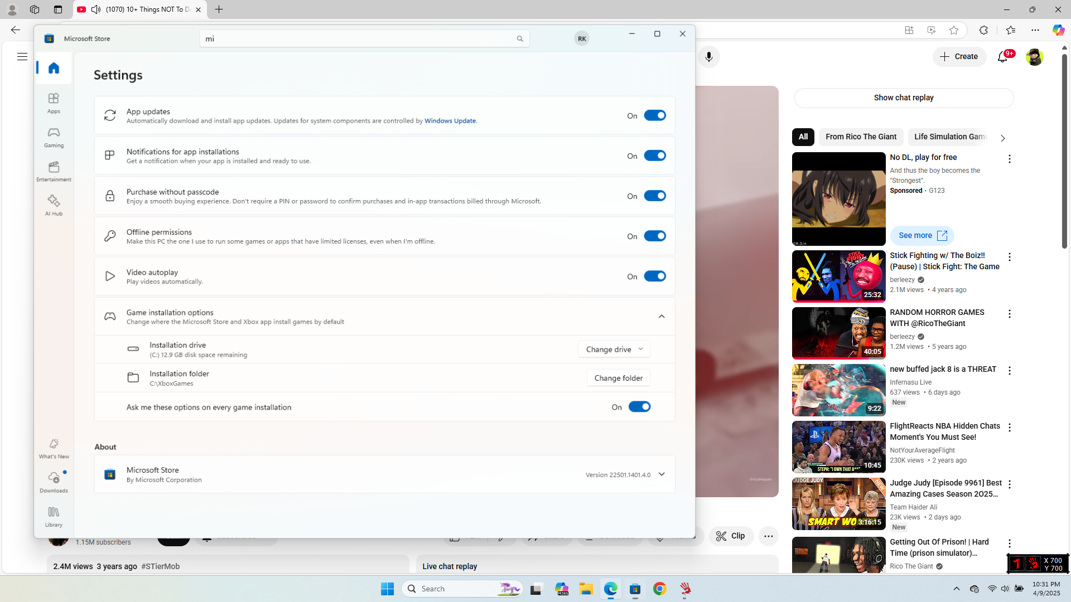Toggle Purchase without passcode switch
1071x602 pixels.
pyautogui.click(x=655, y=196)
